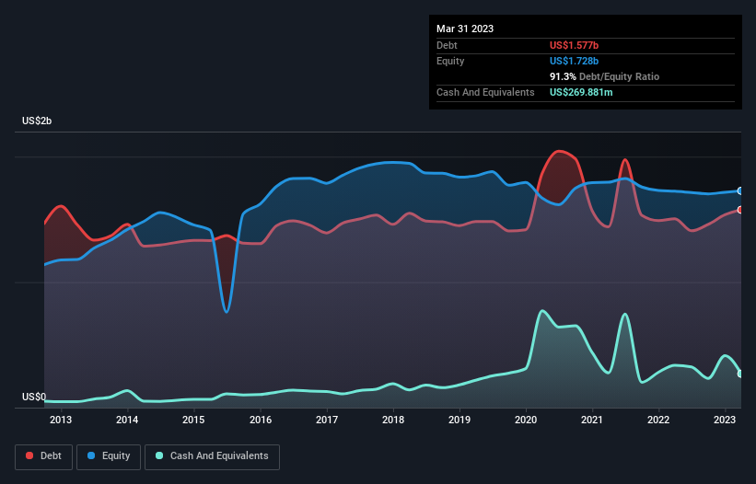Select the 2019 x-axis label
The height and width of the screenshot is (484, 756).
click(459, 420)
